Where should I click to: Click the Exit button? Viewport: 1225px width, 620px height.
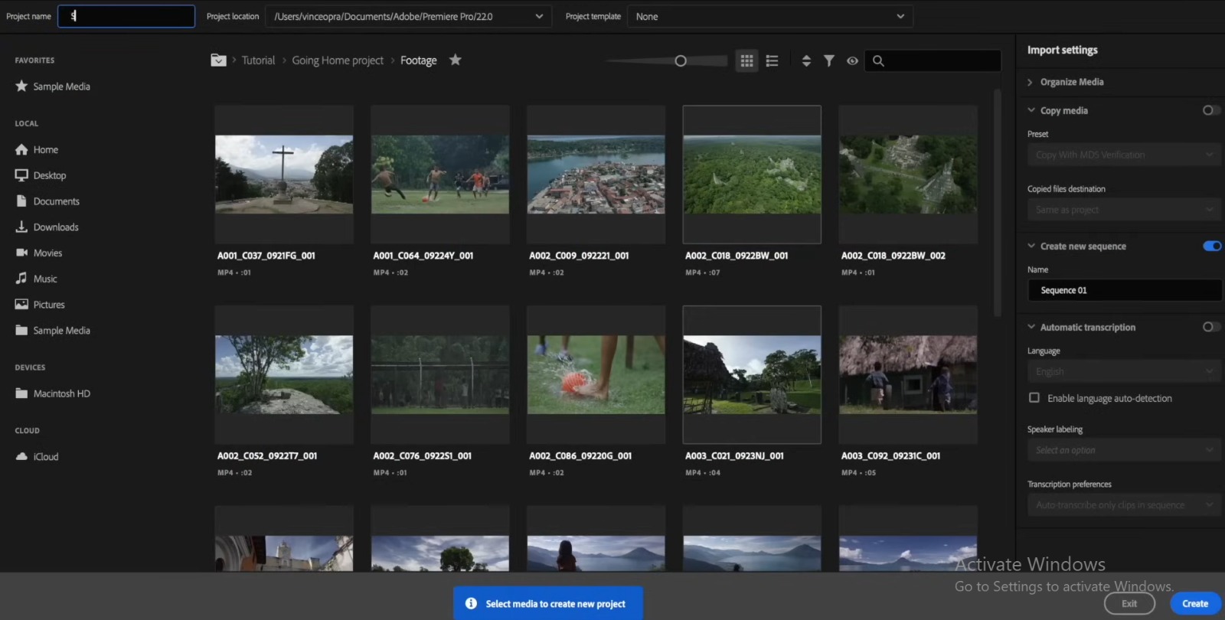pos(1129,603)
